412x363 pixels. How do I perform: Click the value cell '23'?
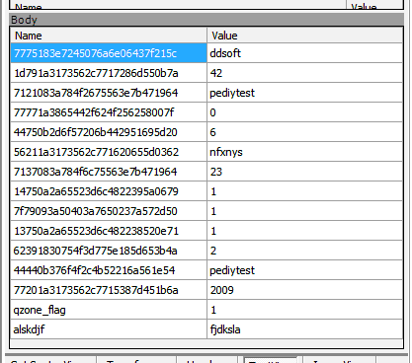point(305,172)
